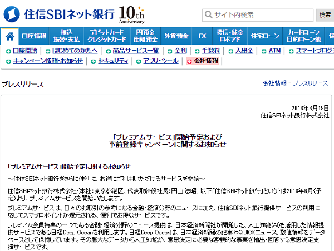334x251 pixels.
Task: Open the デビットカード クレジットカード tab
Action: click(x=107, y=36)
